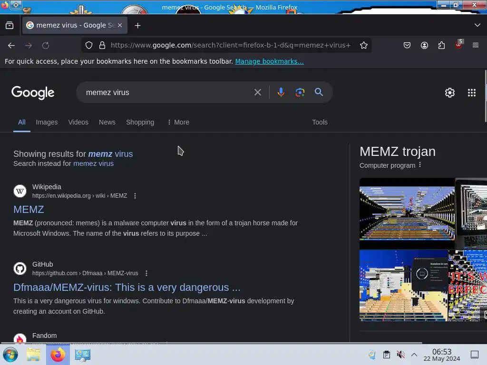This screenshot has width=487, height=365.
Task: Click the Wikipedia site favicon
Action: click(20, 191)
